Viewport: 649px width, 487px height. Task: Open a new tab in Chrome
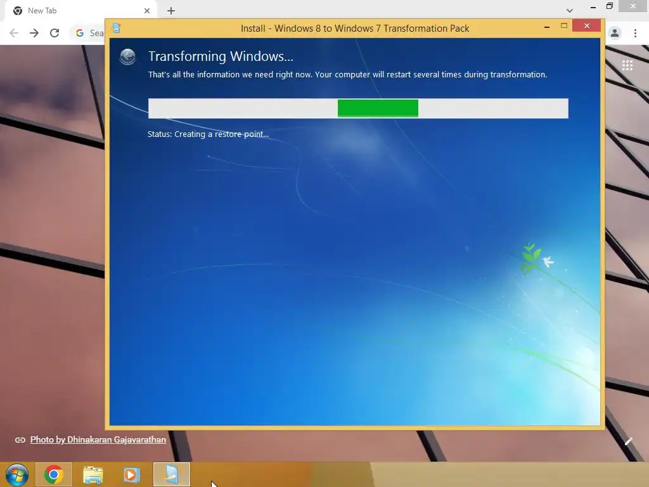coord(171,11)
